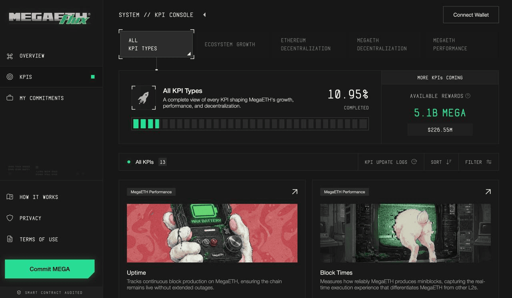Viewport: 512px width, 298px height.
Task: Click the MegaETH Flux logo
Action: click(50, 18)
